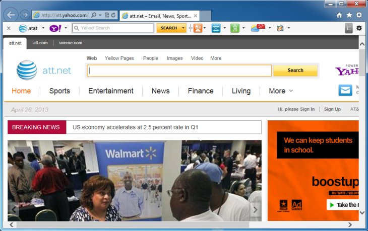
Task: Open the weather icon showing 57 degrees
Action: [258, 28]
